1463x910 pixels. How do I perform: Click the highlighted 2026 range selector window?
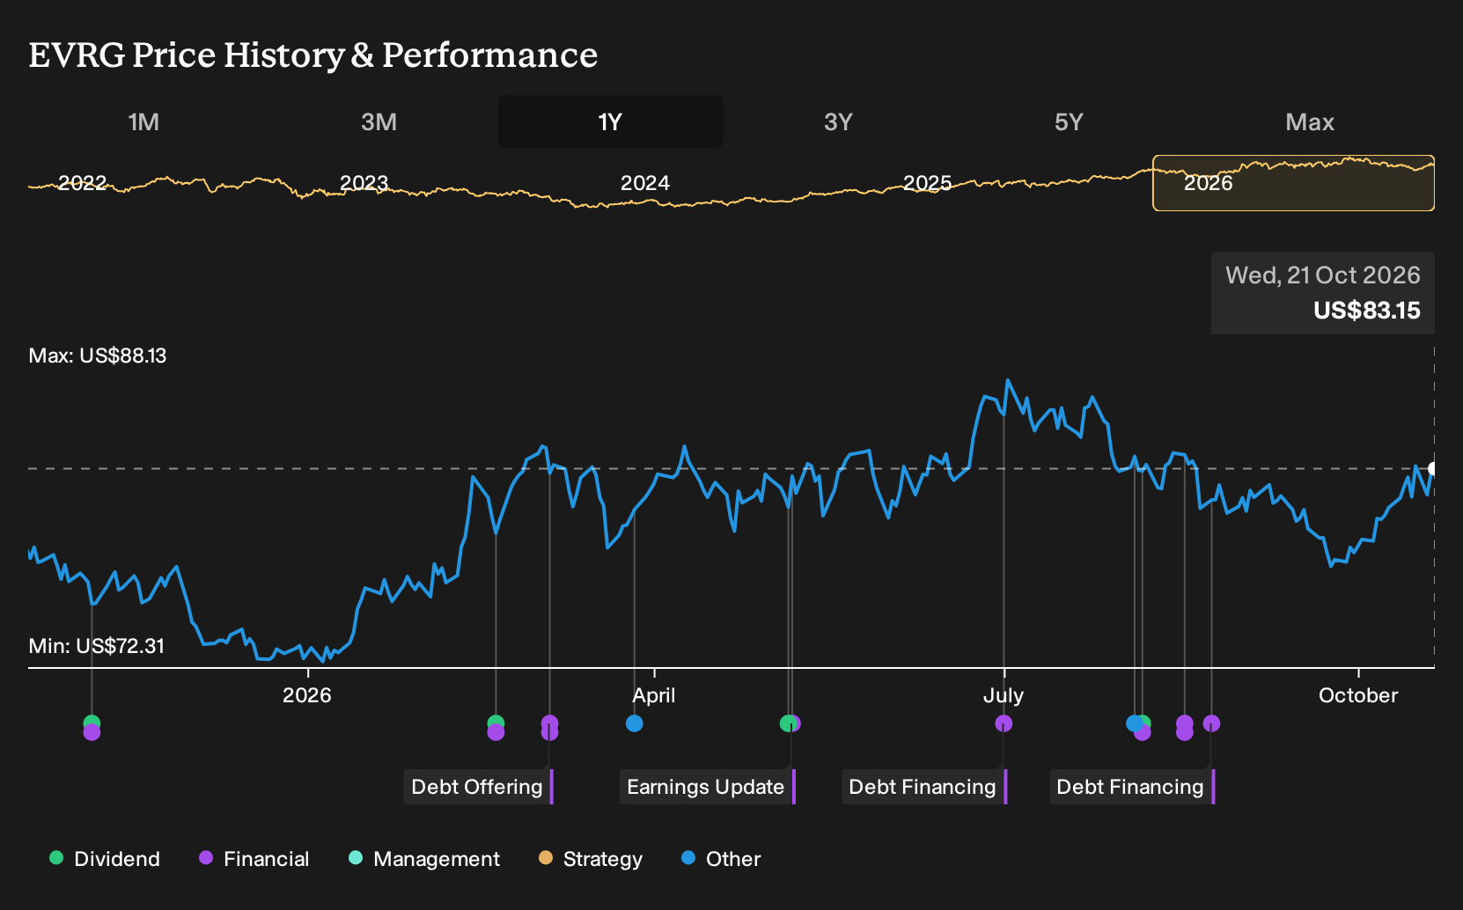point(1293,183)
